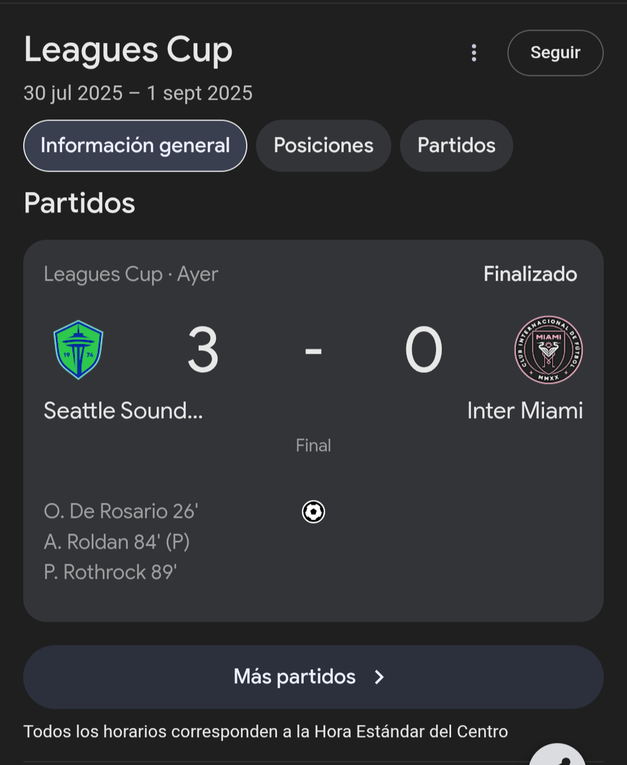This screenshot has height=765, width=627.
Task: Tap the P. Rothrock 89' goal entry
Action: [110, 572]
